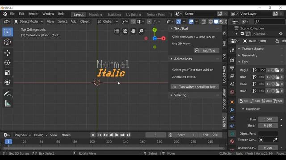Switch to the UV Editing workspace tab
The image size is (286, 160).
point(134,15)
